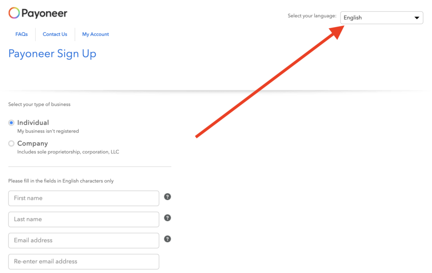
Task: Click the Payoneer Sign Up heading
Action: 52,54
